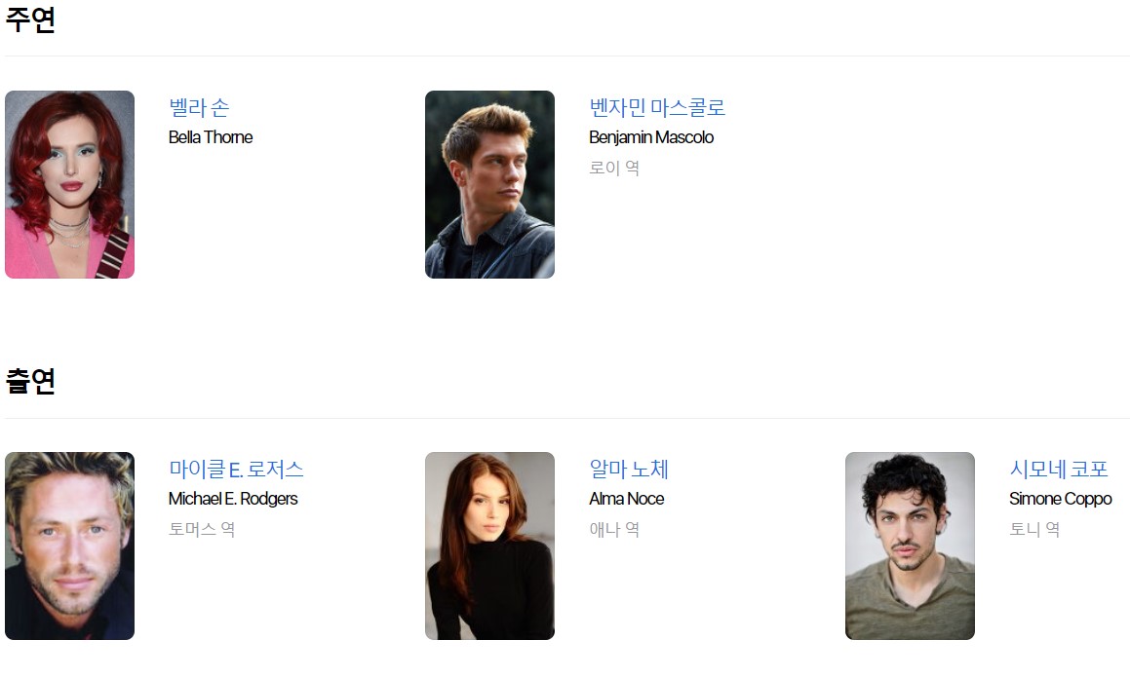Select the English name Simone Coppo
Screen dimensions: 1130x678
pyautogui.click(x=1060, y=499)
